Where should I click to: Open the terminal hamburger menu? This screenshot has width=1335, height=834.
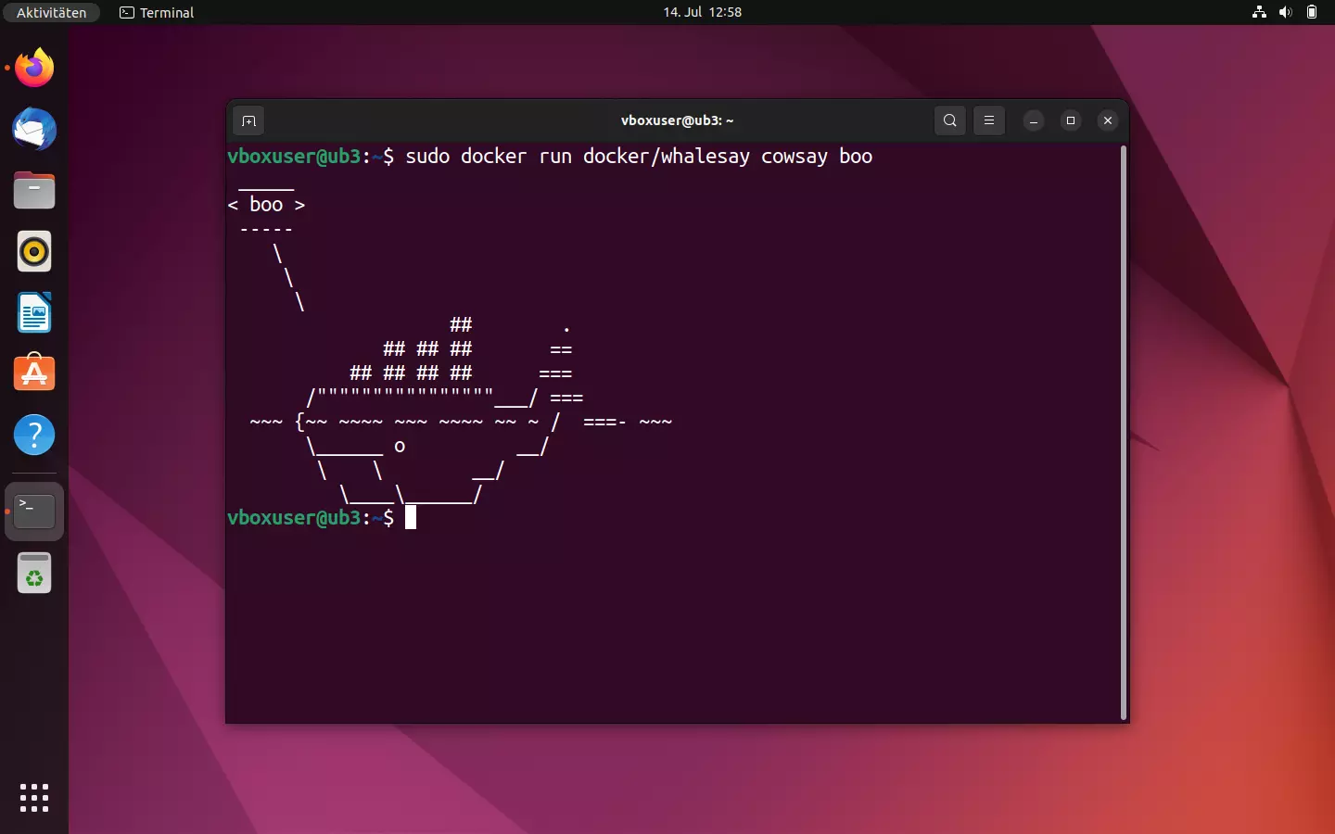(988, 120)
